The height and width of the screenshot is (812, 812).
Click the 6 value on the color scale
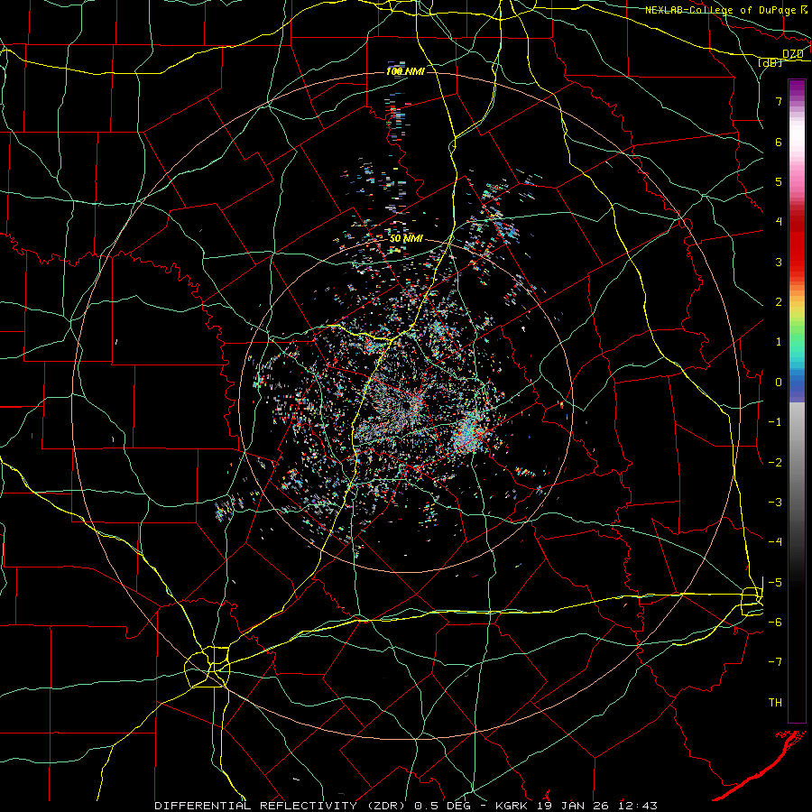(x=779, y=142)
